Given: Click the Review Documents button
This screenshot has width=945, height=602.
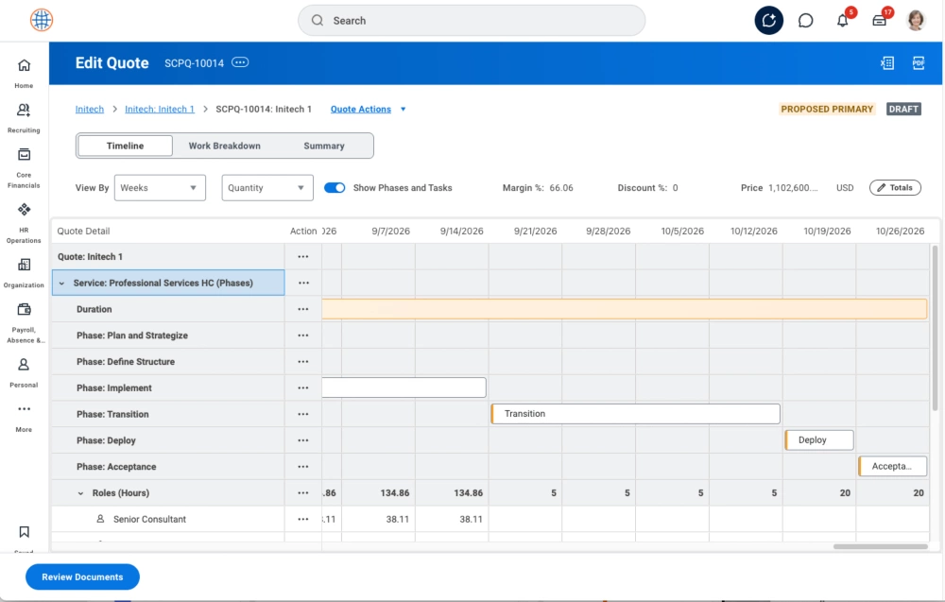Looking at the screenshot, I should [x=82, y=576].
